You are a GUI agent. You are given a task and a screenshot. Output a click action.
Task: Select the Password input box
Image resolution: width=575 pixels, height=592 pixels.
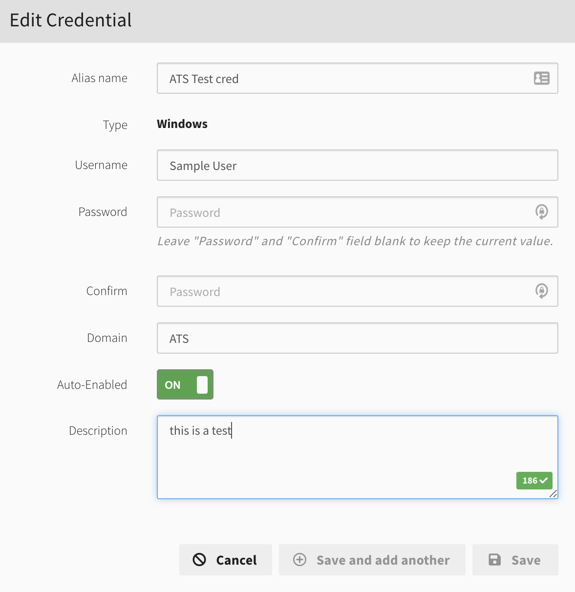pyautogui.click(x=342, y=212)
